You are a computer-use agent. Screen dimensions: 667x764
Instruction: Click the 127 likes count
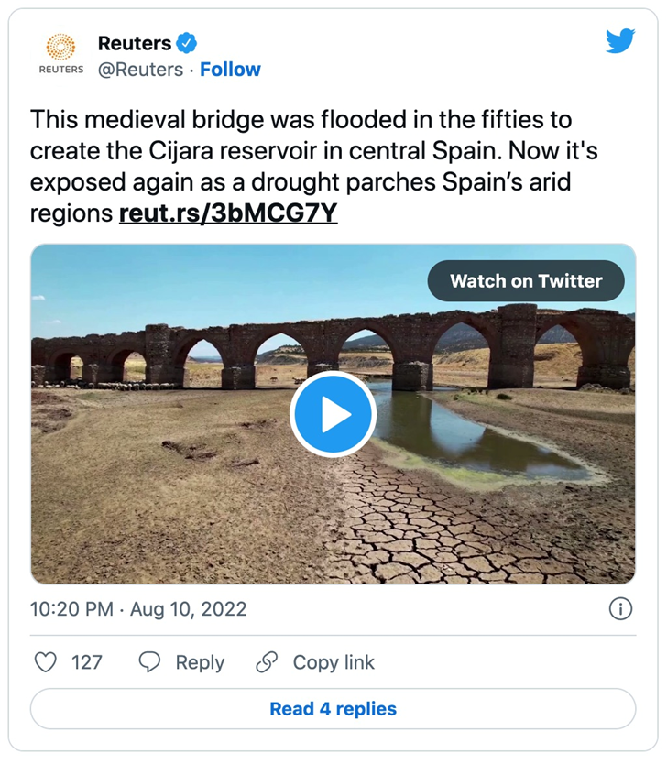pyautogui.click(x=87, y=662)
